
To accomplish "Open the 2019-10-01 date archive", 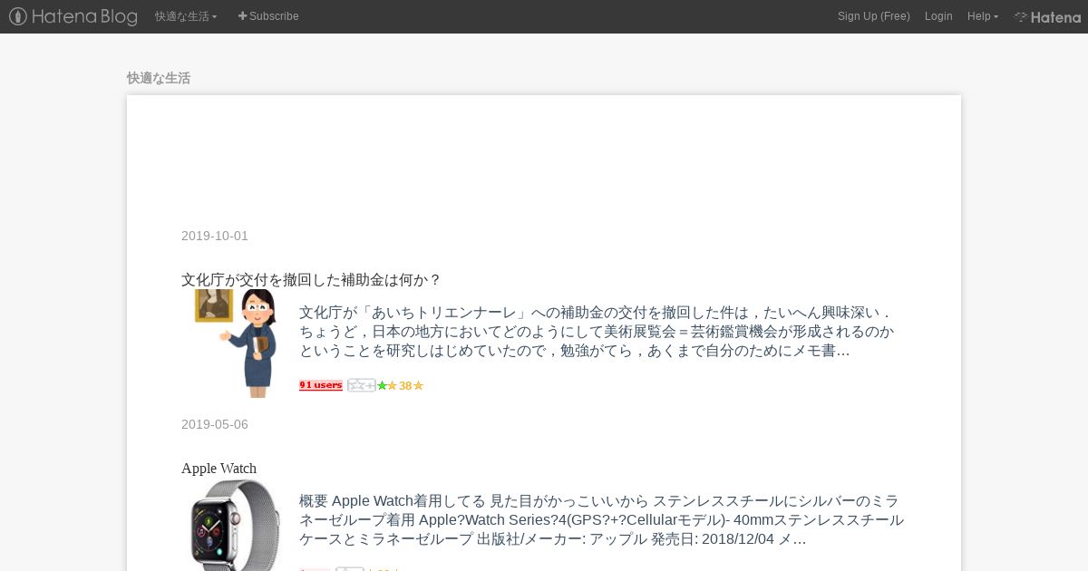I will coord(215,236).
